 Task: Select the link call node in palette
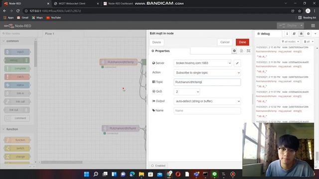click(17, 101)
